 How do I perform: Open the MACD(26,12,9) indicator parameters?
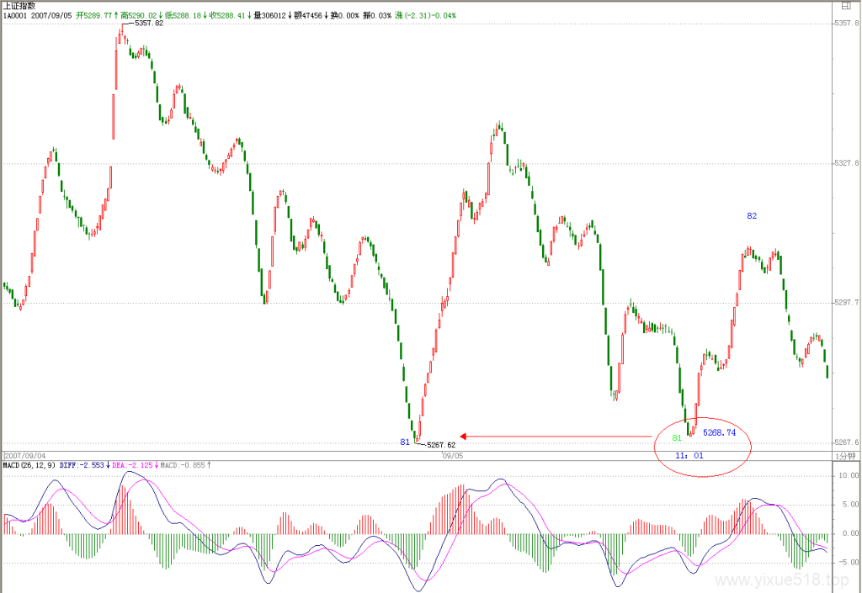29,465
